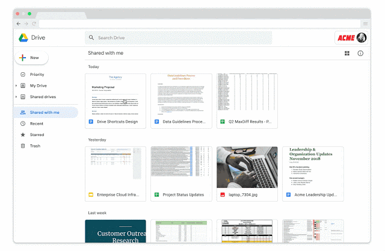The height and width of the screenshot is (251, 385).
Task: Open the Priority section
Action: pyautogui.click(x=37, y=75)
